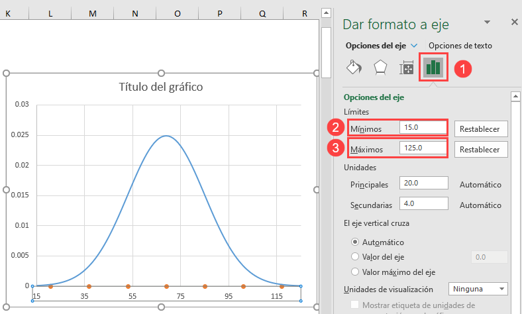Image resolution: width=522 pixels, height=314 pixels.
Task: Click the 115 horizontal axis label
Action: point(277,296)
